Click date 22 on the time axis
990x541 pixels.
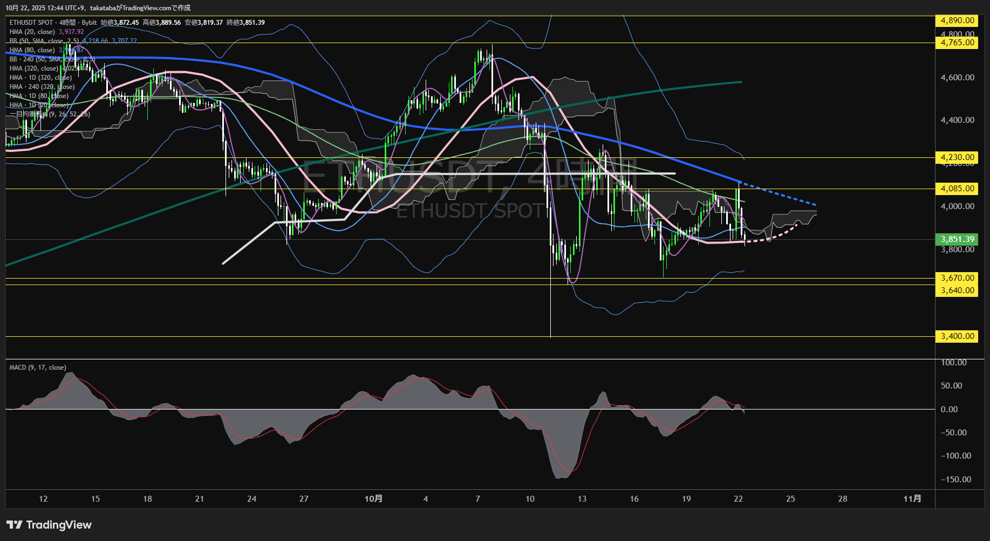pyautogui.click(x=738, y=499)
